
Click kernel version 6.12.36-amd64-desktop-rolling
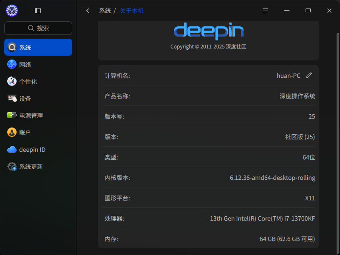272,178
